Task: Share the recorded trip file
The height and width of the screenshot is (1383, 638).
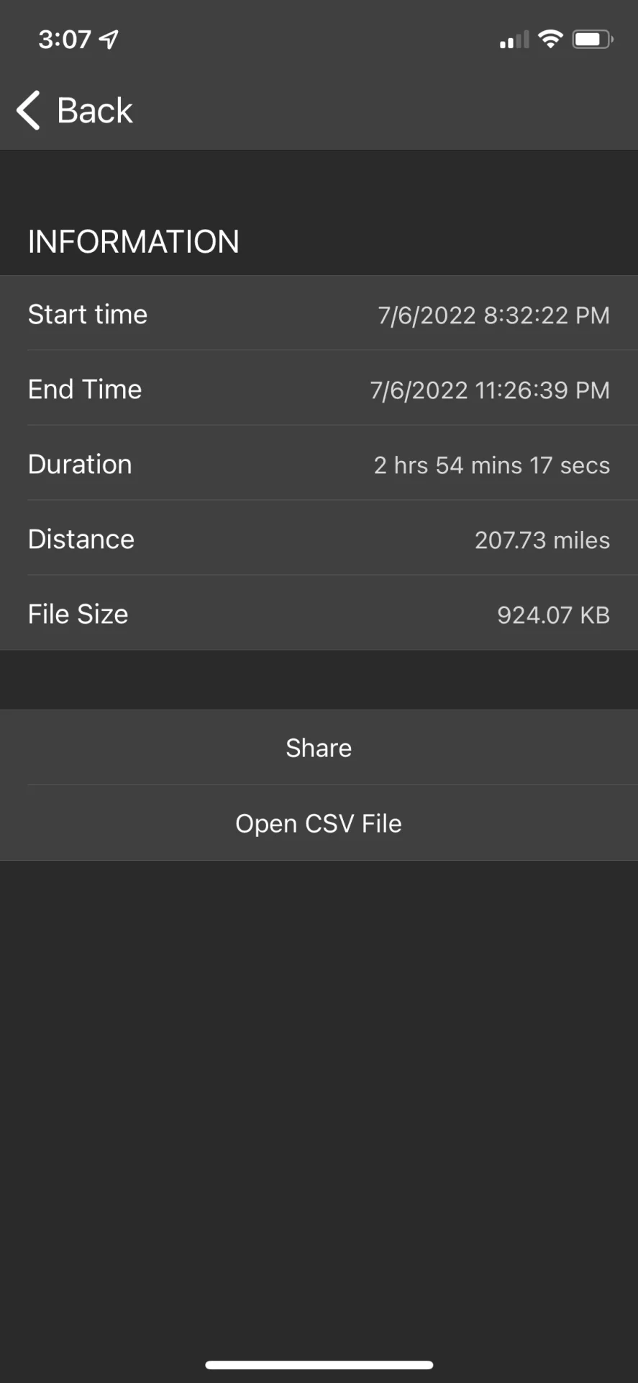Action: click(319, 748)
